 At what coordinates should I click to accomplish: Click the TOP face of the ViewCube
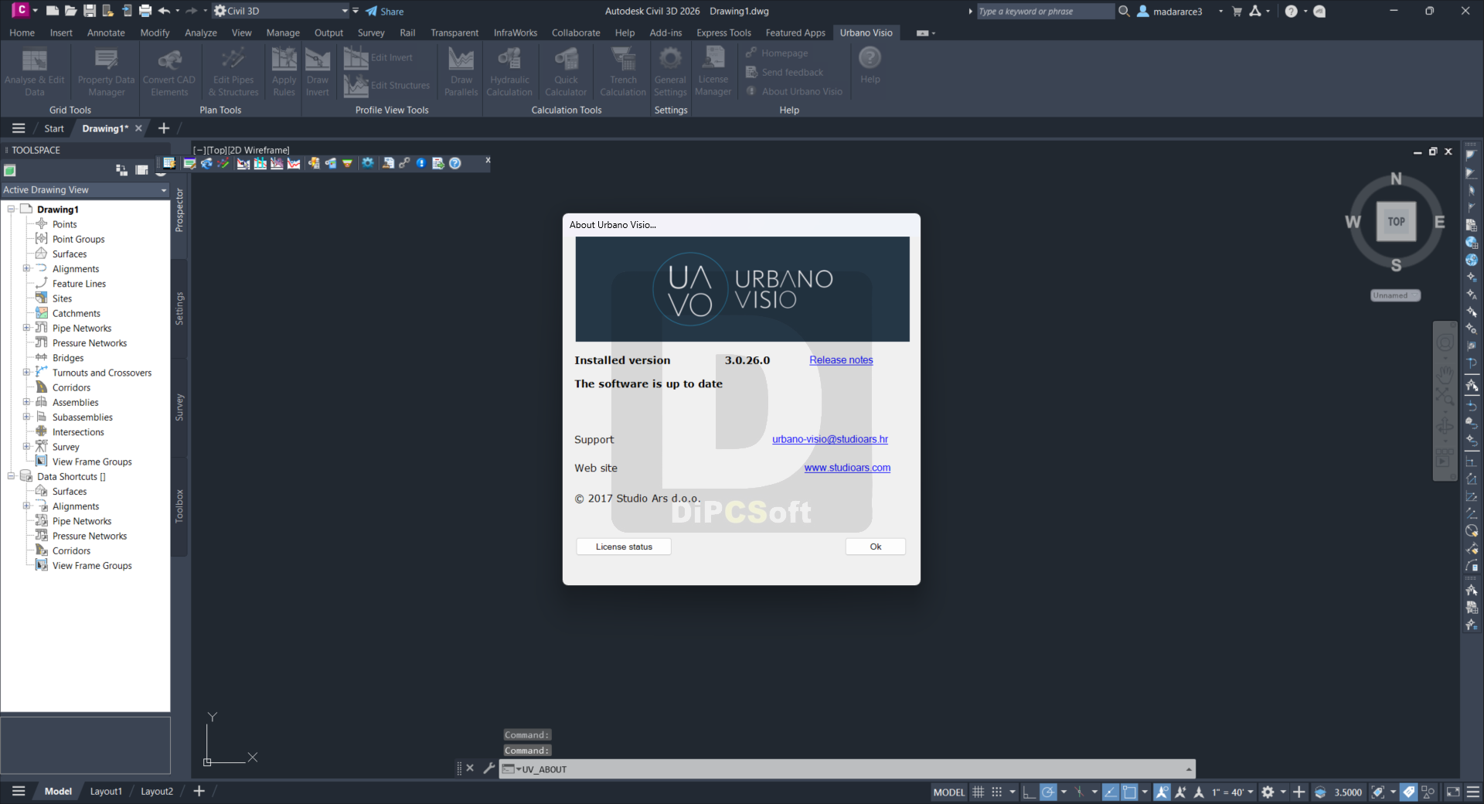click(1396, 222)
